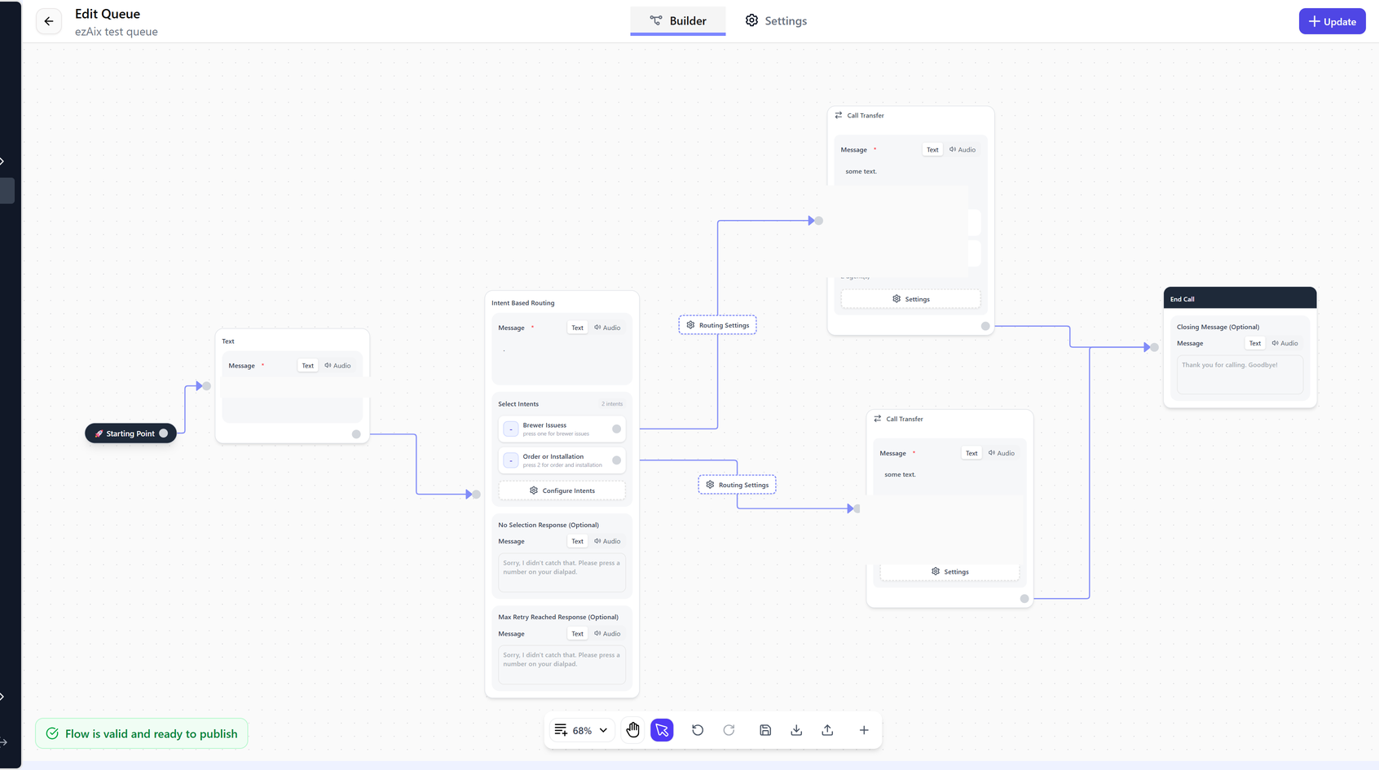Viewport: 1379px width, 770px height.
Task: Download the flow using the download icon
Action: point(796,730)
